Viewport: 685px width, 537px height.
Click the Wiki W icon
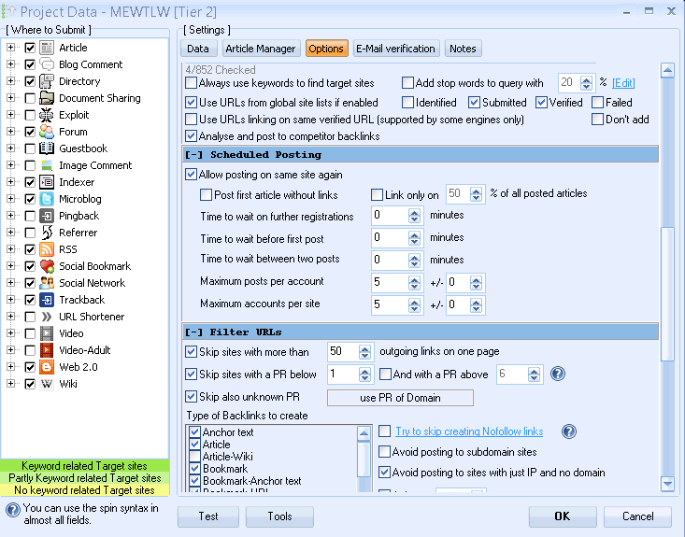click(x=47, y=384)
